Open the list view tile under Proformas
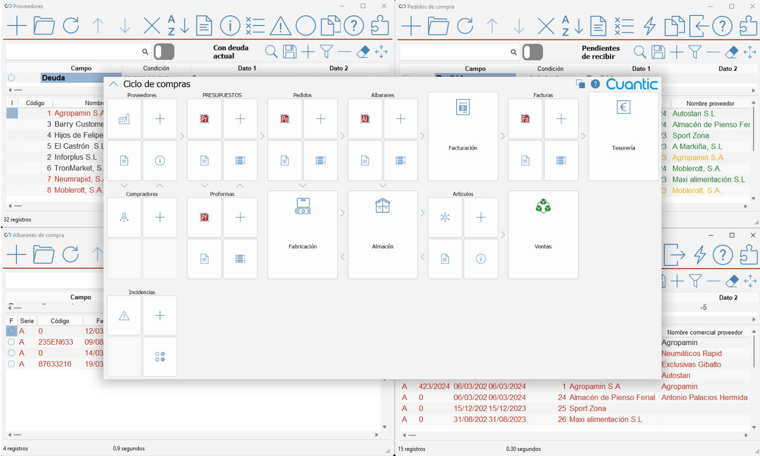The height and width of the screenshot is (456, 760). [240, 259]
